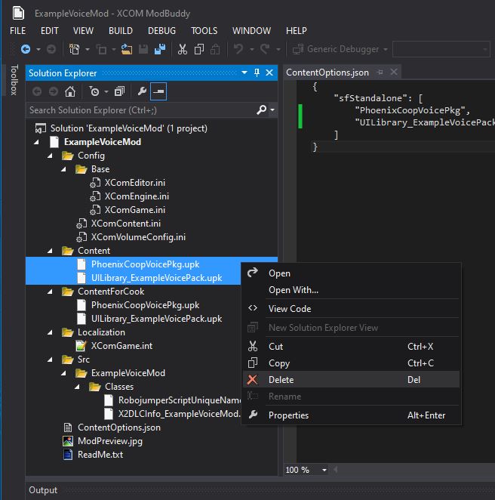Open the Navigate Backward history dropdown
495x500 pixels.
coord(38,49)
